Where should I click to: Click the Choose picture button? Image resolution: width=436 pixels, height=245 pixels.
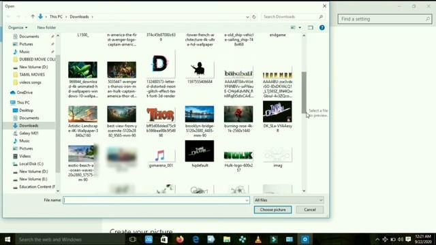[x=272, y=210]
